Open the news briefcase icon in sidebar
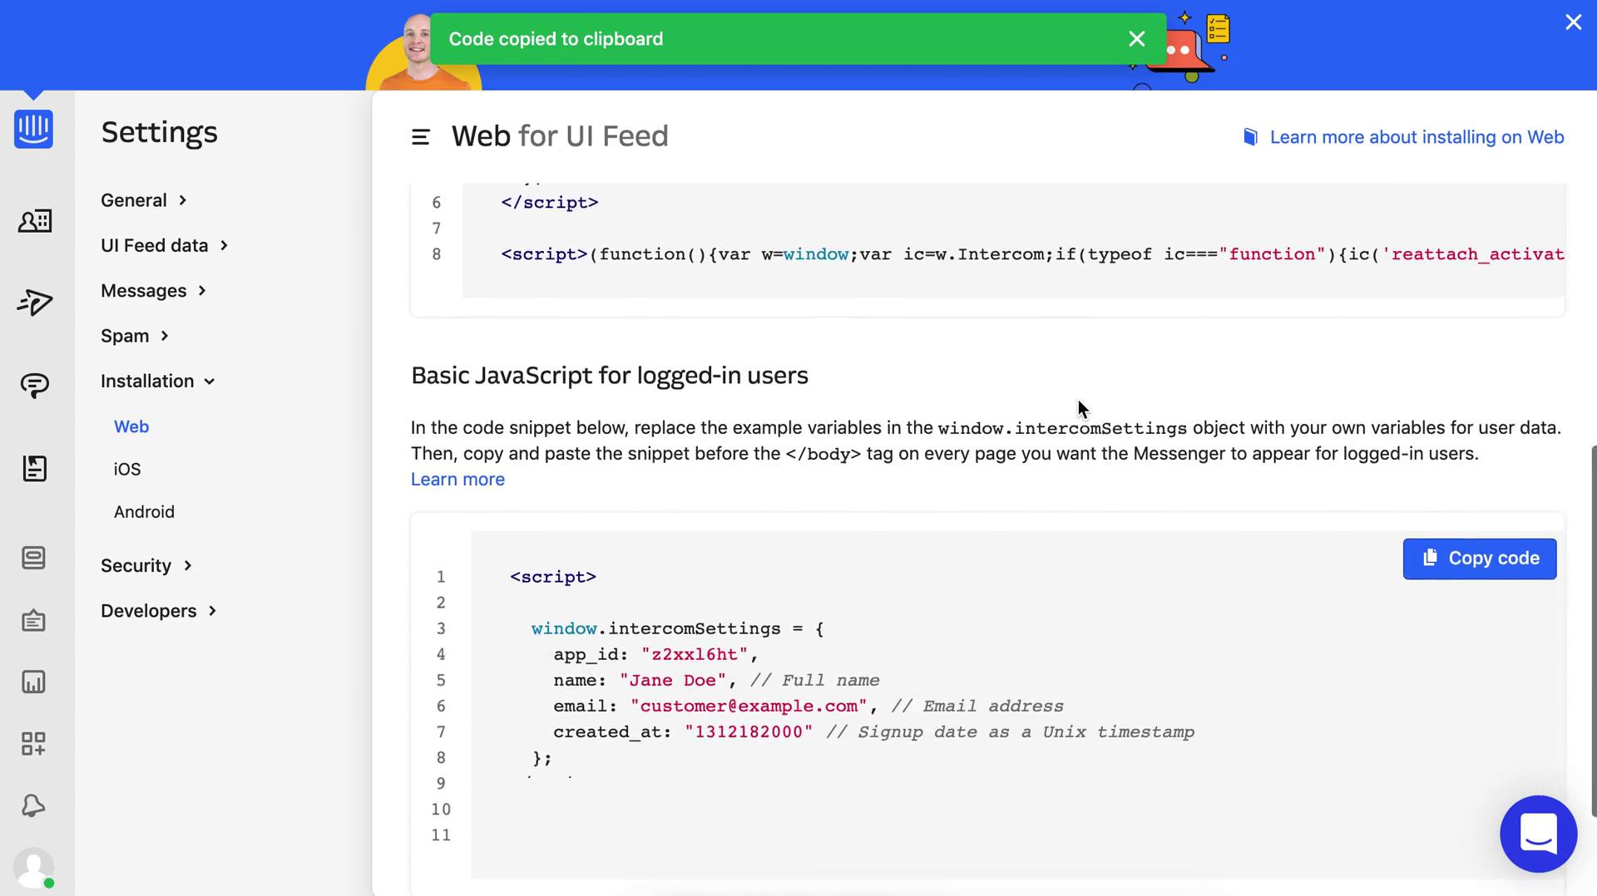Viewport: 1597px width, 896px height. [34, 621]
